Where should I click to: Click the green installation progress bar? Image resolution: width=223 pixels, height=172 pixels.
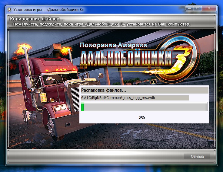[144, 107]
